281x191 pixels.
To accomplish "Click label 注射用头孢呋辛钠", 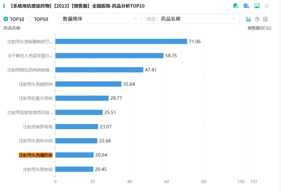I will pos(36,141).
